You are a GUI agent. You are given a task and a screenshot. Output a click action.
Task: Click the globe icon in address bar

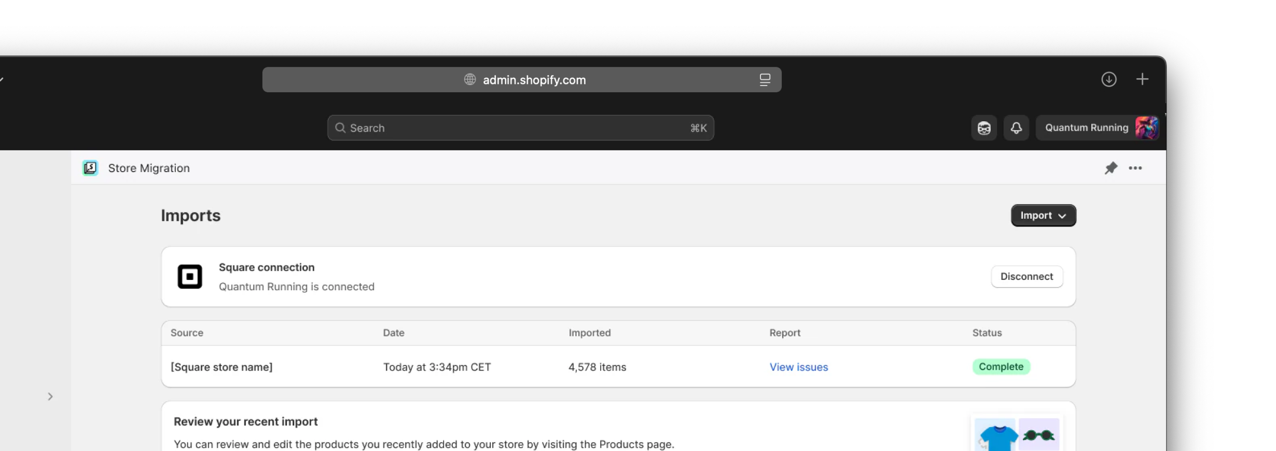[470, 79]
